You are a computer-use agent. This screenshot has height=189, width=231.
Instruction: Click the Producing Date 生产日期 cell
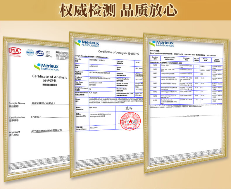point(125,80)
